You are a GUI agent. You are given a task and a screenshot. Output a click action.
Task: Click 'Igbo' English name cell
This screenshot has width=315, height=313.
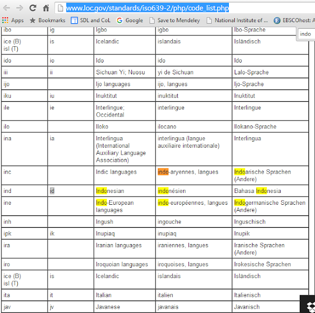point(125,31)
